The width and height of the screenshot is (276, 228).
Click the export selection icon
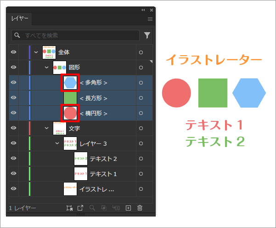point(80,208)
